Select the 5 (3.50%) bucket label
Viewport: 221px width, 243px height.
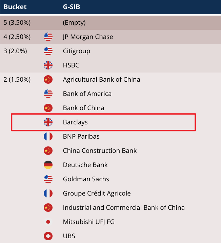point(17,23)
